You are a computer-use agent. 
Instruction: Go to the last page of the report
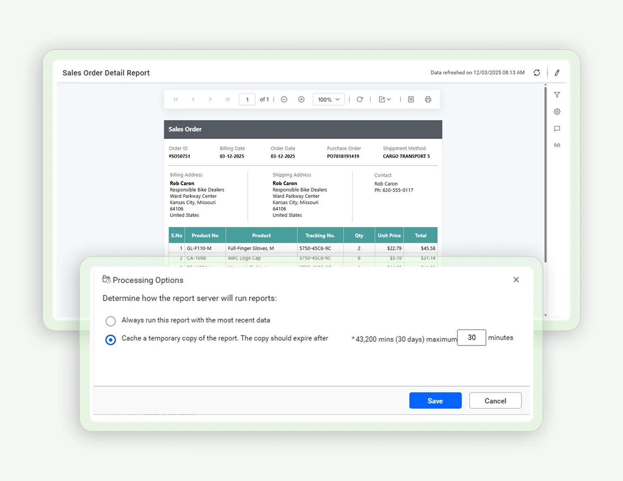click(x=227, y=99)
